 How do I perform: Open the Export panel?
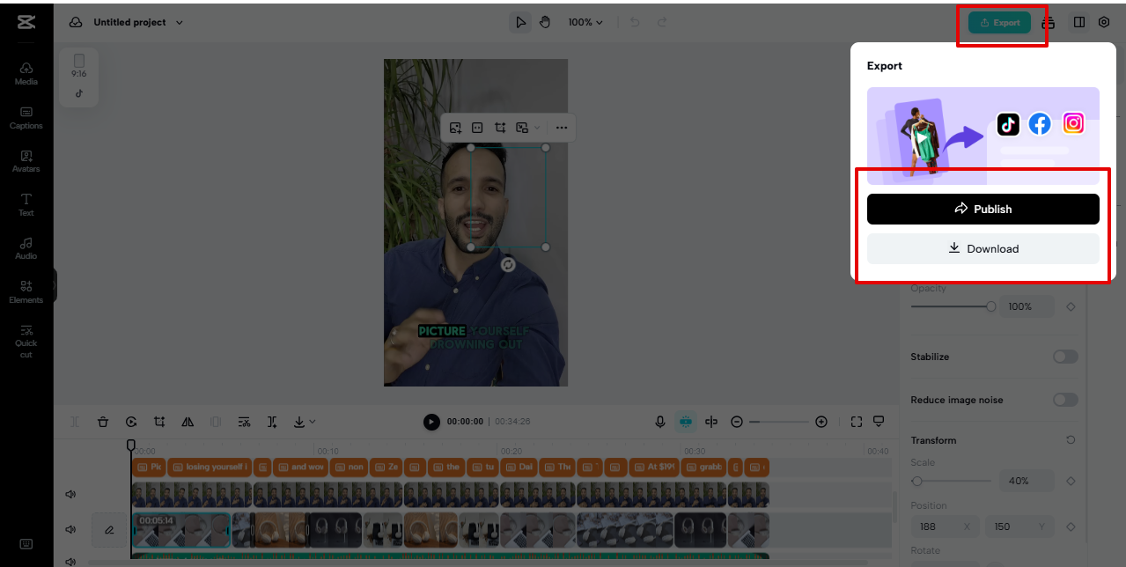[999, 22]
